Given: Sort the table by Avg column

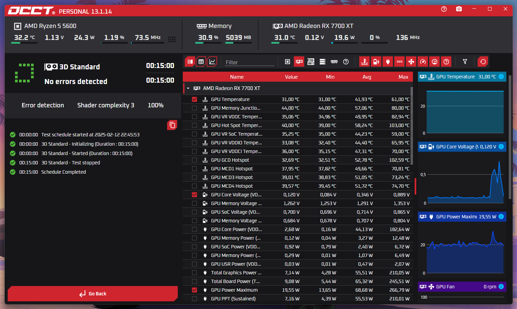Looking at the screenshot, I should (x=367, y=77).
